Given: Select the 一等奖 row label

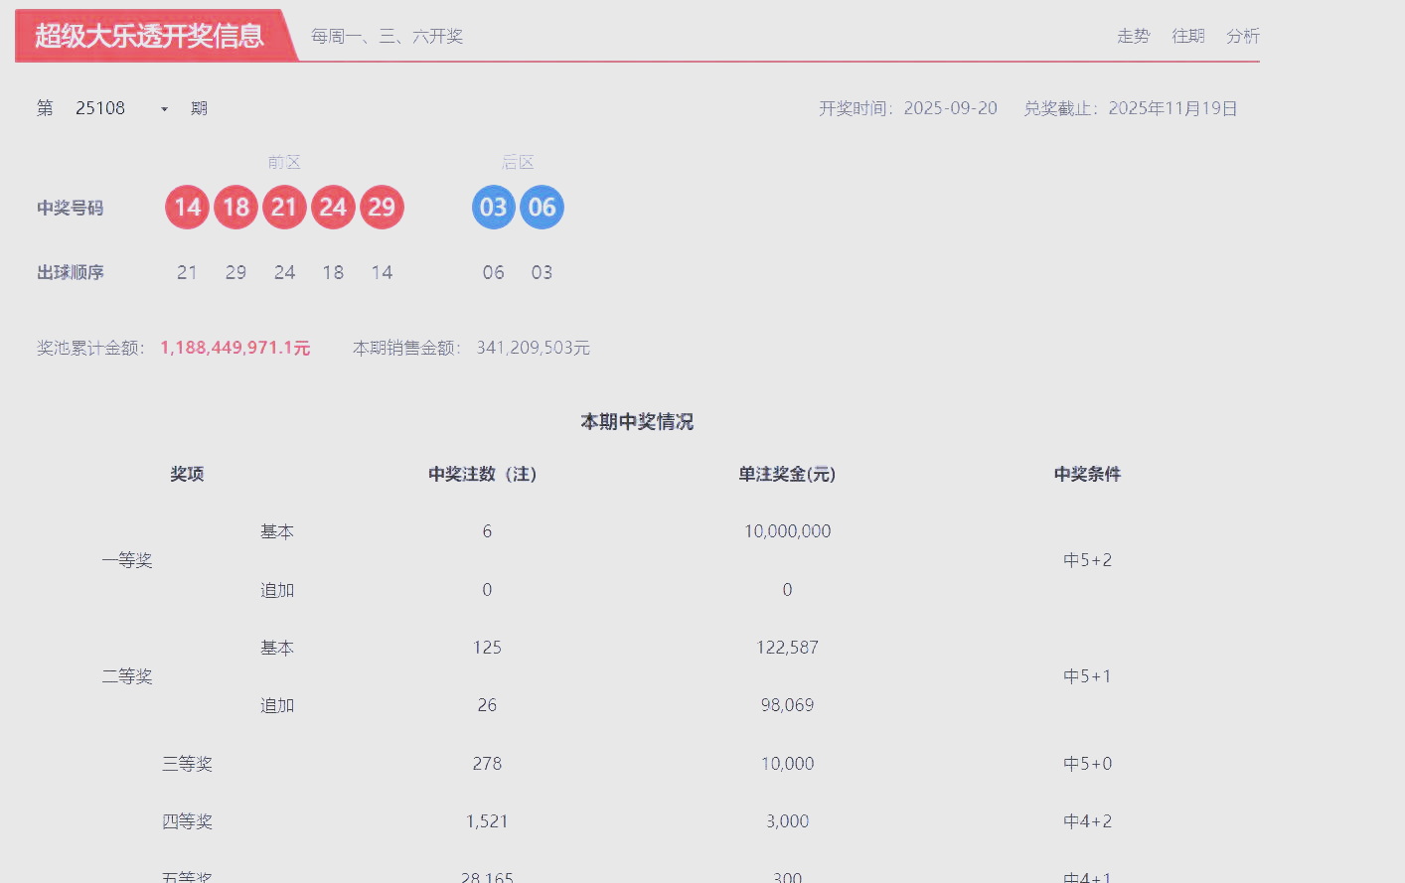Looking at the screenshot, I should tap(127, 560).
